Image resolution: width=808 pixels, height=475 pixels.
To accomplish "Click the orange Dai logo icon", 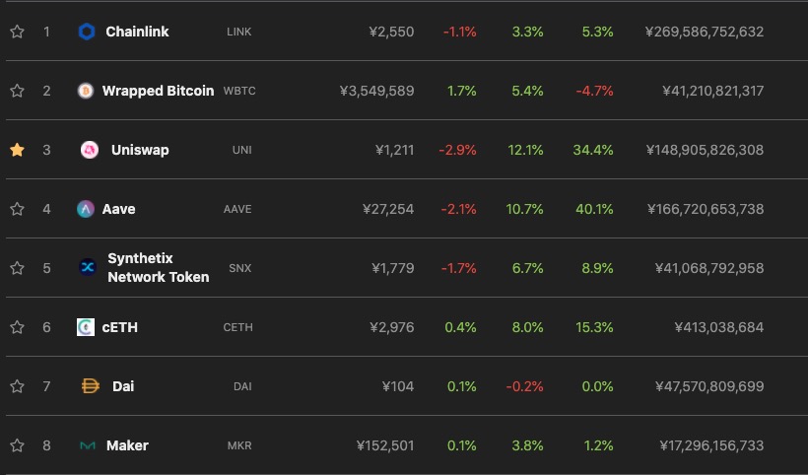I will [90, 386].
